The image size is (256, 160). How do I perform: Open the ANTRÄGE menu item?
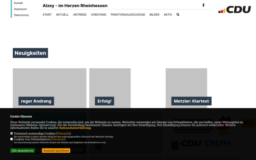tap(80, 15)
